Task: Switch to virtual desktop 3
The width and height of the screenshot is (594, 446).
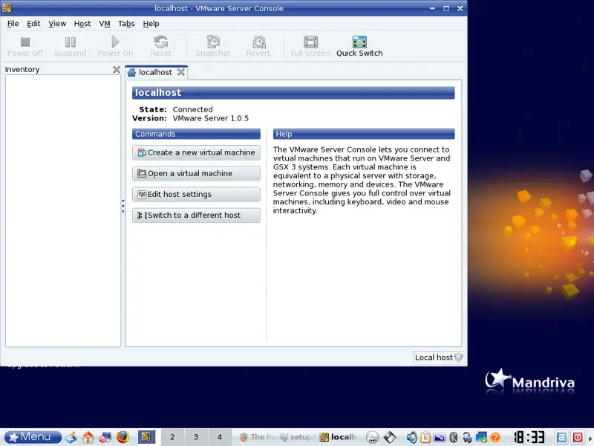Action: (x=196, y=437)
